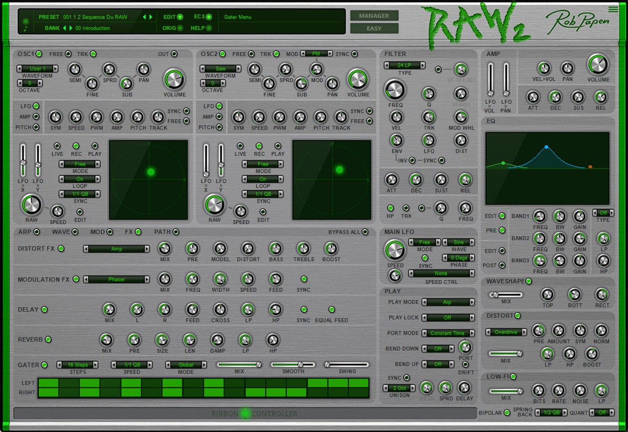Click the LOW-FI BITS knob
Image resolution: width=628 pixels, height=432 pixels.
tap(539, 390)
